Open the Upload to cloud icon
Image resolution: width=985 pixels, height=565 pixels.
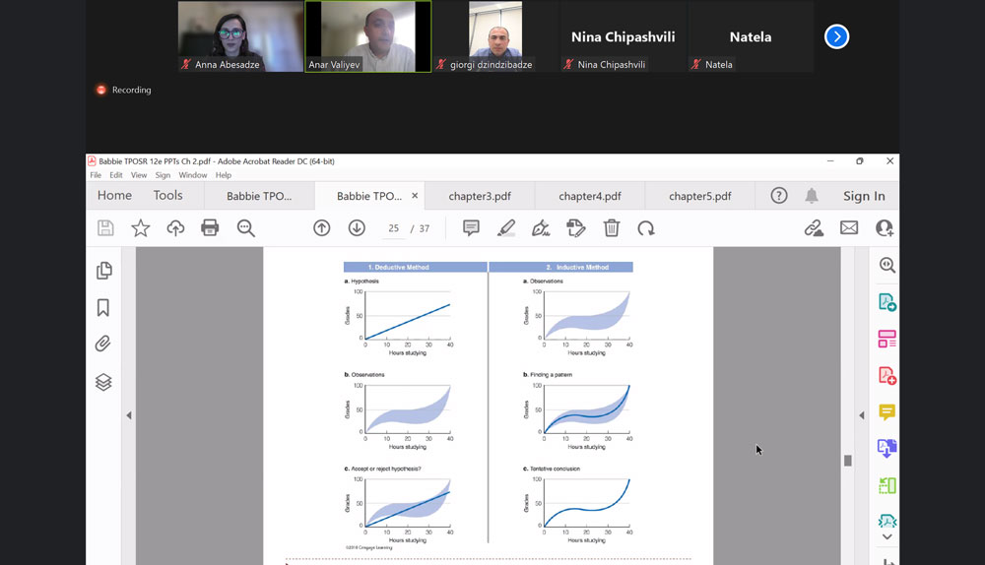(175, 228)
